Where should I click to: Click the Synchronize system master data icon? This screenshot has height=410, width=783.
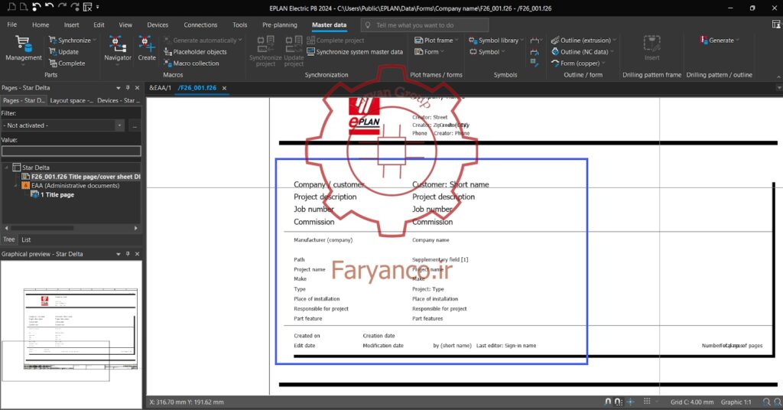tap(310, 52)
